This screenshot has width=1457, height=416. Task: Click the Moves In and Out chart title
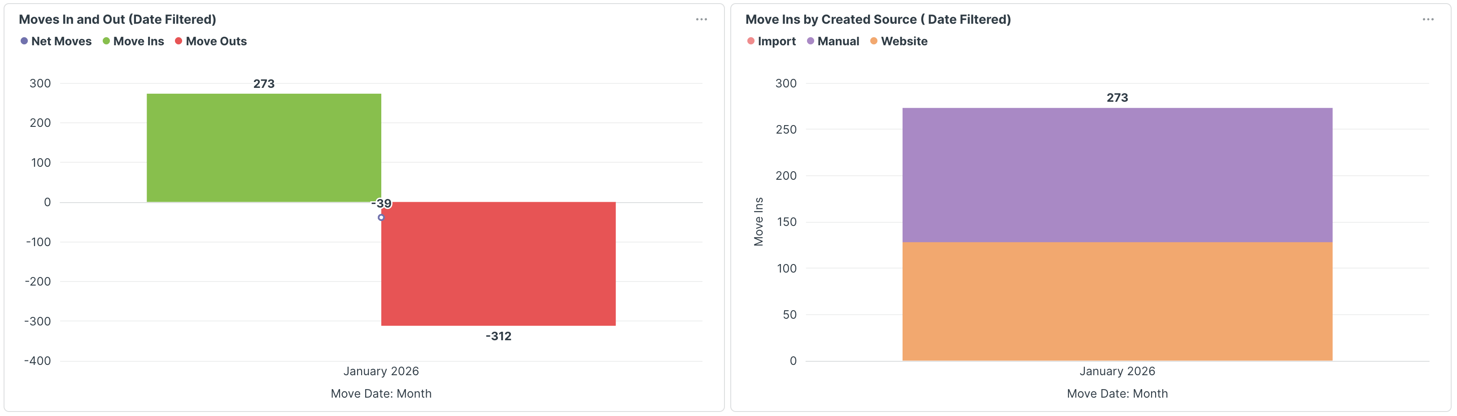[x=118, y=19]
